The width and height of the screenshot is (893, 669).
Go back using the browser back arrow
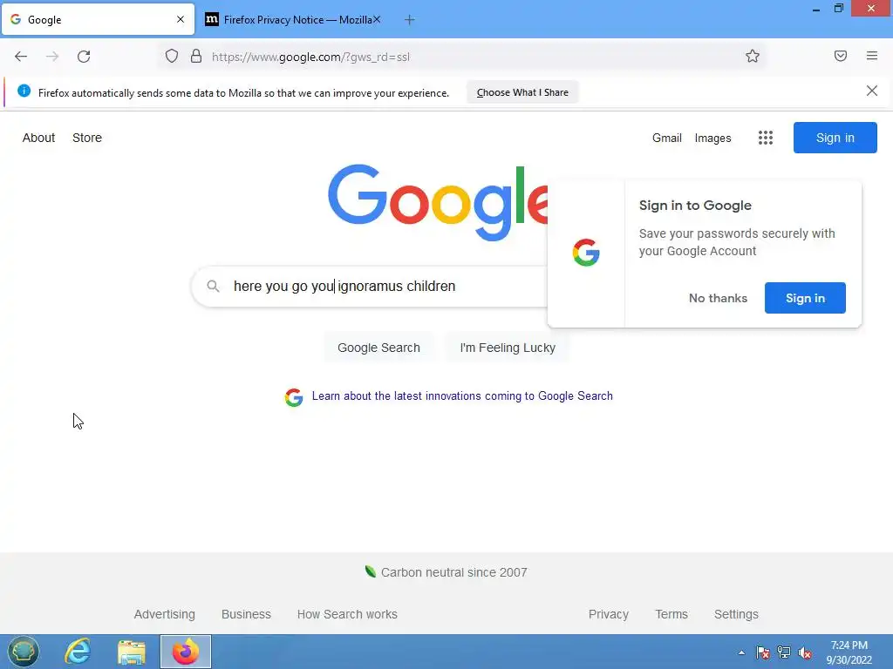pyautogui.click(x=21, y=57)
